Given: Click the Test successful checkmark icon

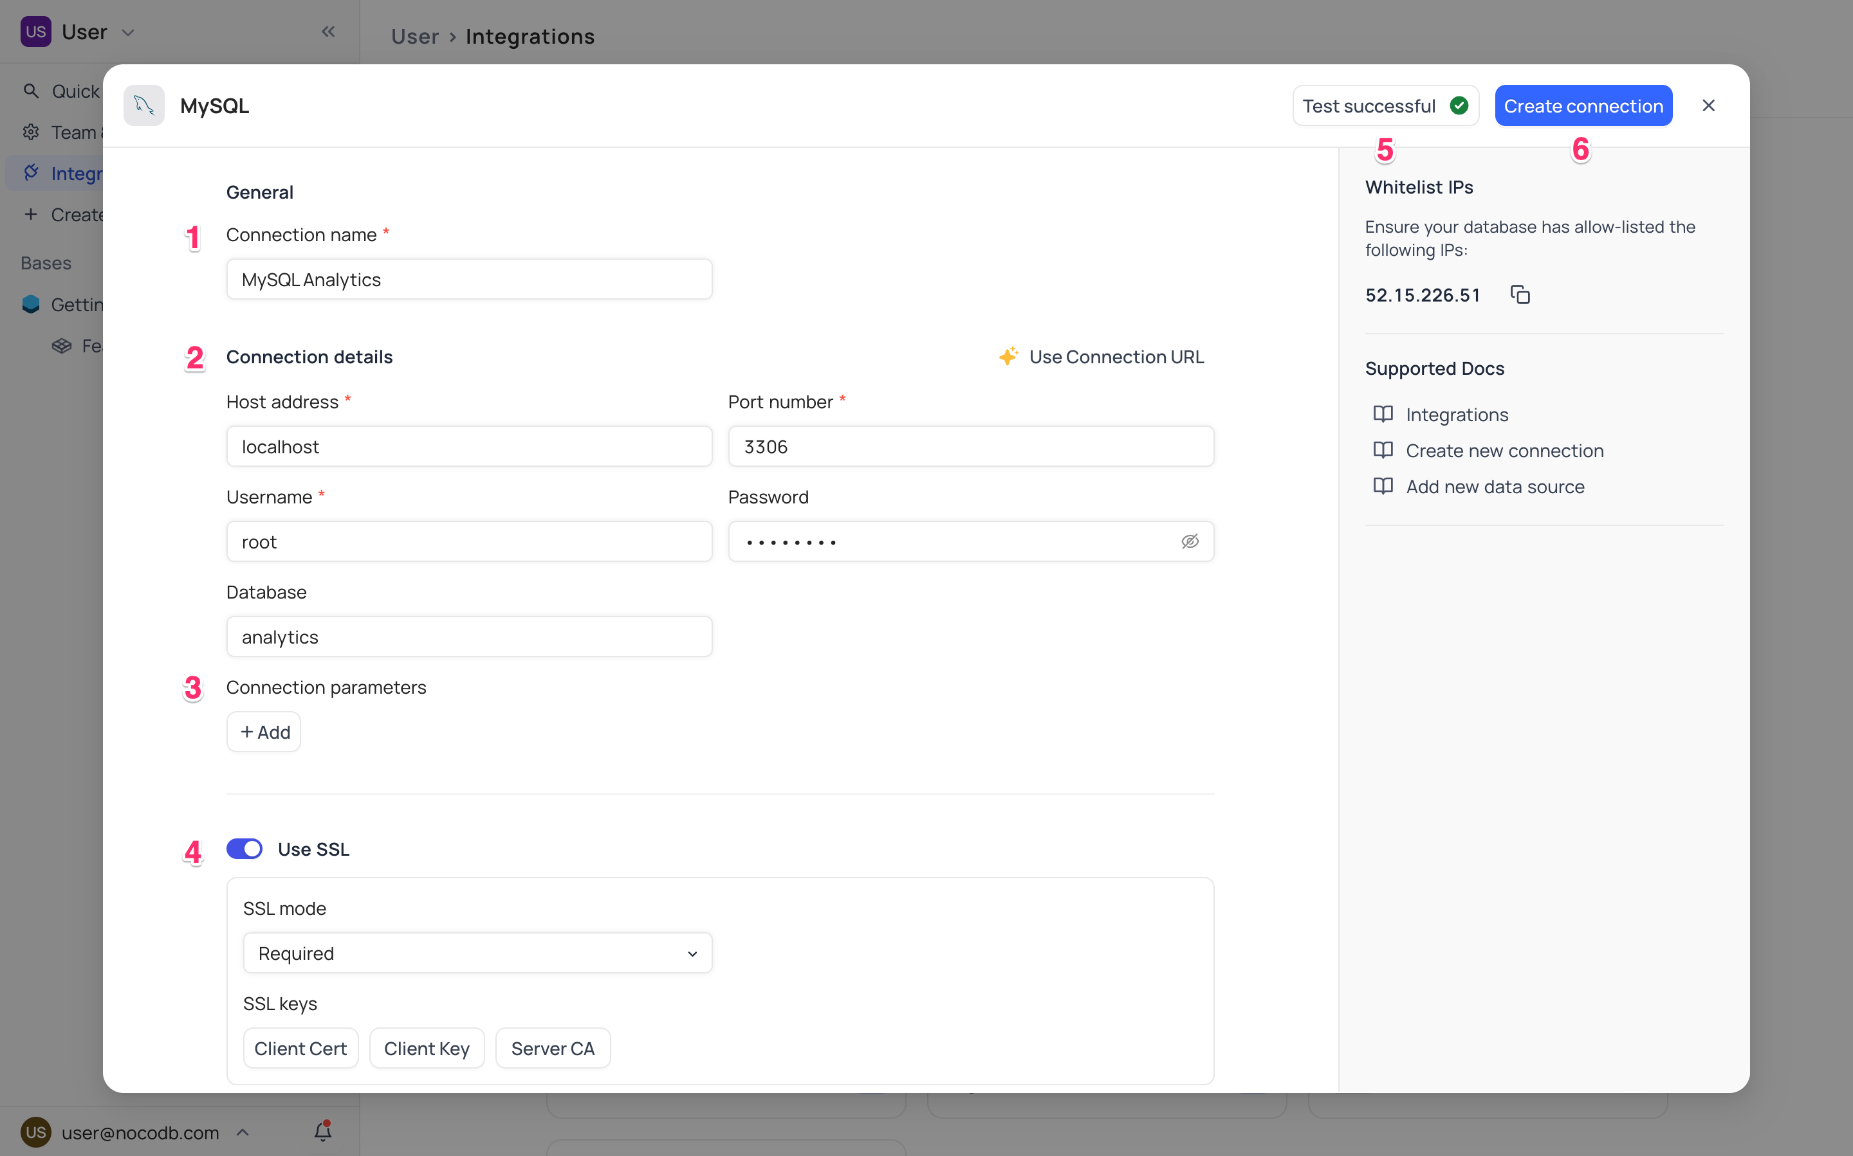Looking at the screenshot, I should coord(1460,104).
